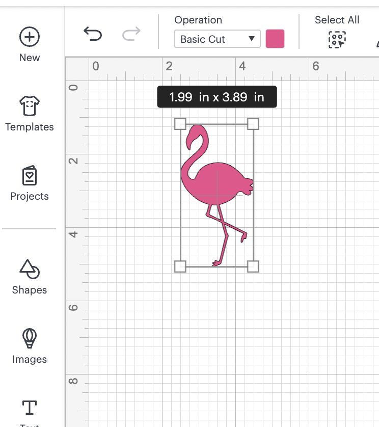Select the Text tool icon
379x427 pixels.
click(x=30, y=408)
